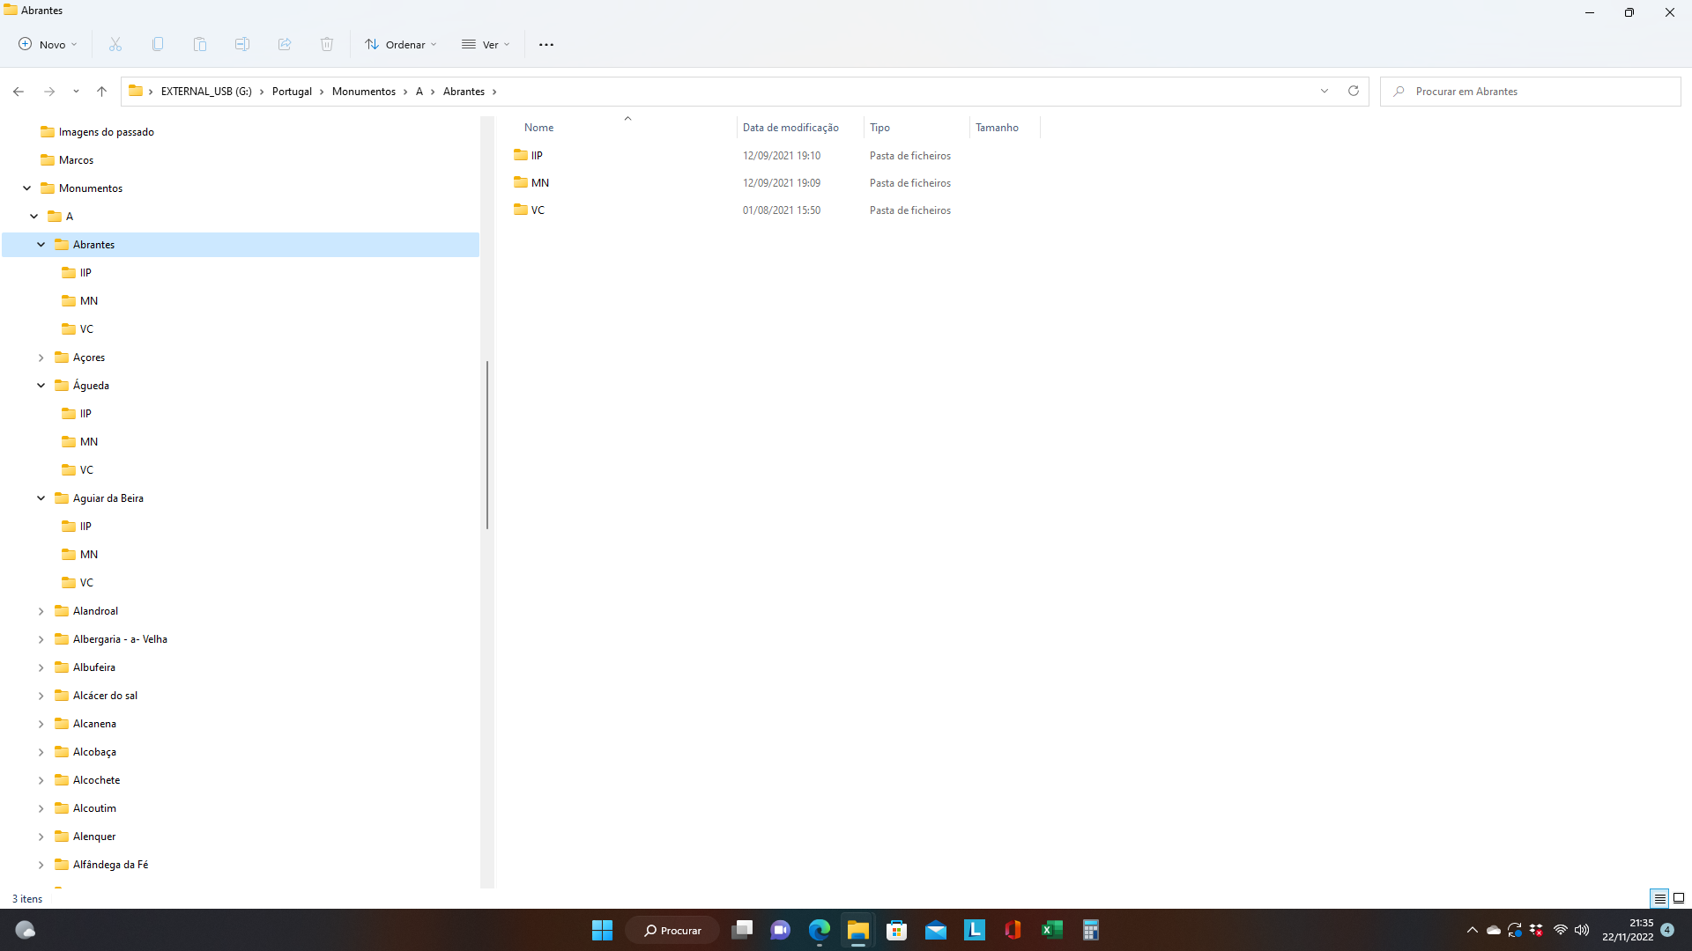Click the Share icon in toolbar
The width and height of the screenshot is (1692, 951).
pos(285,44)
